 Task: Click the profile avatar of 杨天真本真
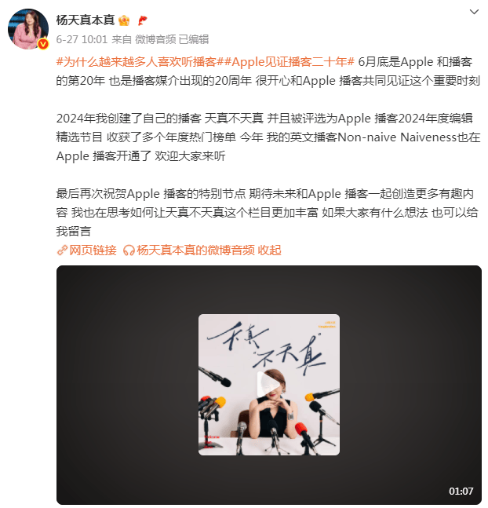(x=28, y=29)
